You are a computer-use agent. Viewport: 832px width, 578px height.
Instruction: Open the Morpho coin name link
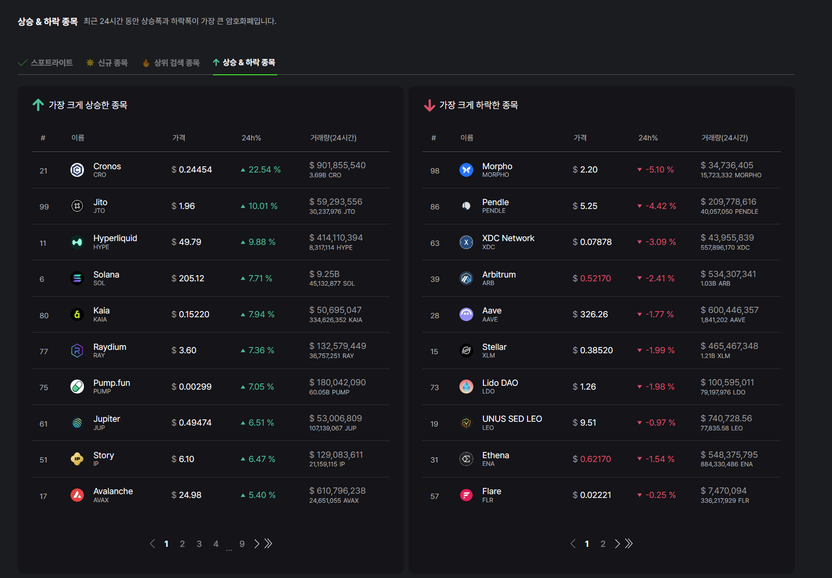(x=497, y=166)
